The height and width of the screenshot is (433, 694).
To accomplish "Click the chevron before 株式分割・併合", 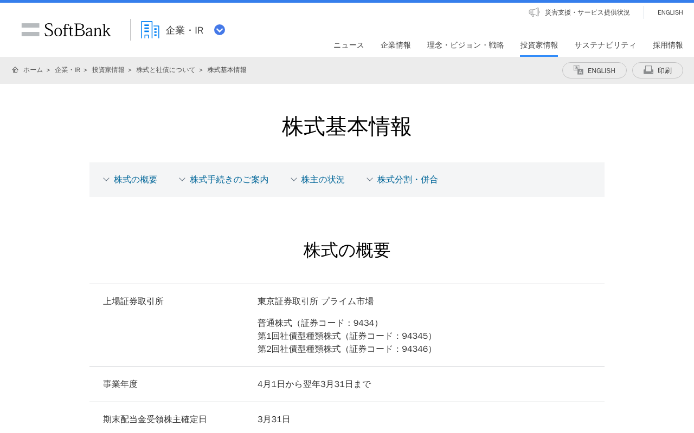I will coord(370,179).
